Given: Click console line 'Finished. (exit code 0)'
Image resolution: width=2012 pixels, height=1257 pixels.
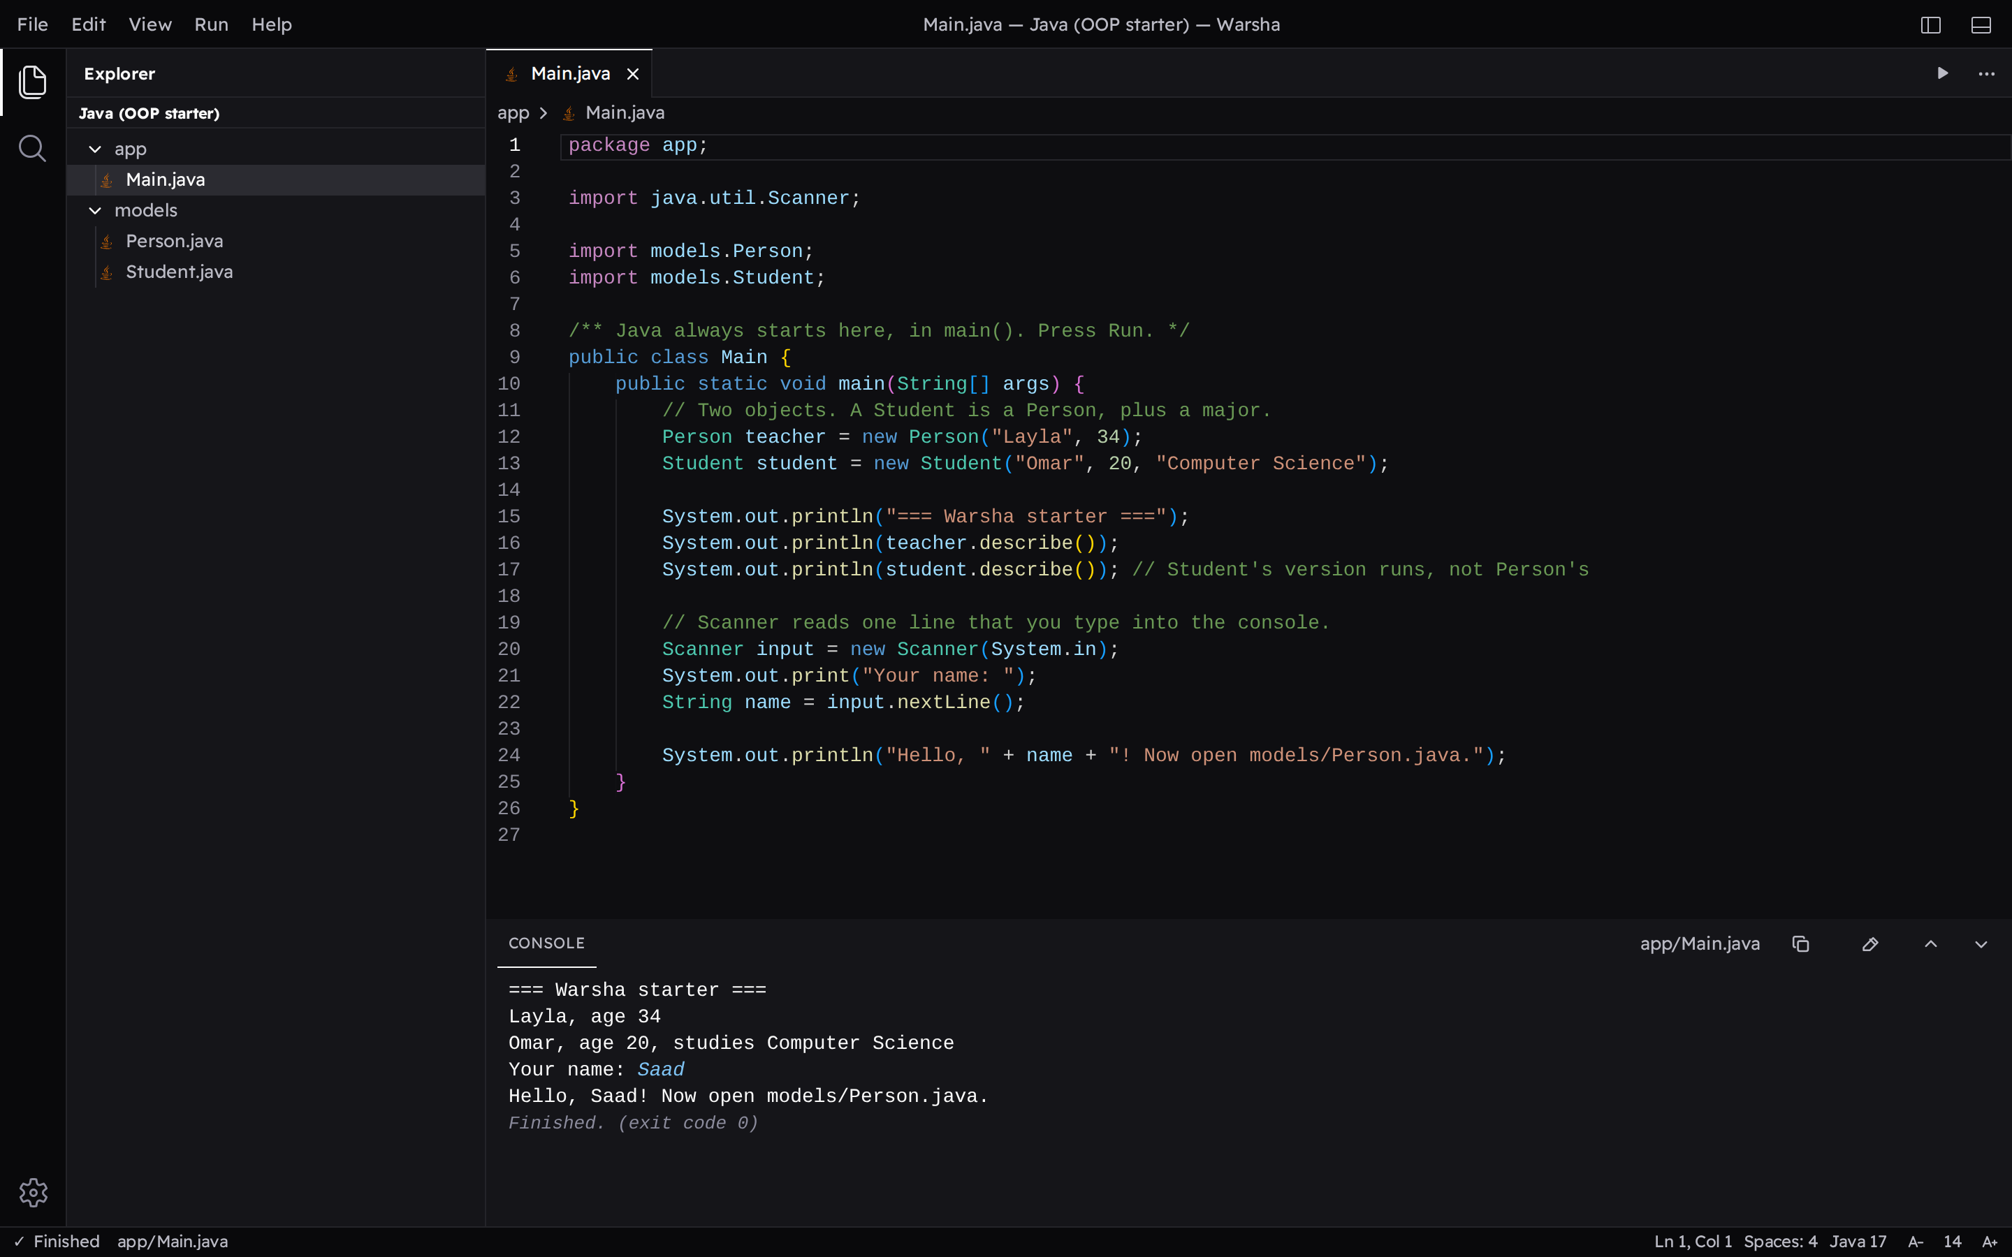Looking at the screenshot, I should tap(634, 1123).
